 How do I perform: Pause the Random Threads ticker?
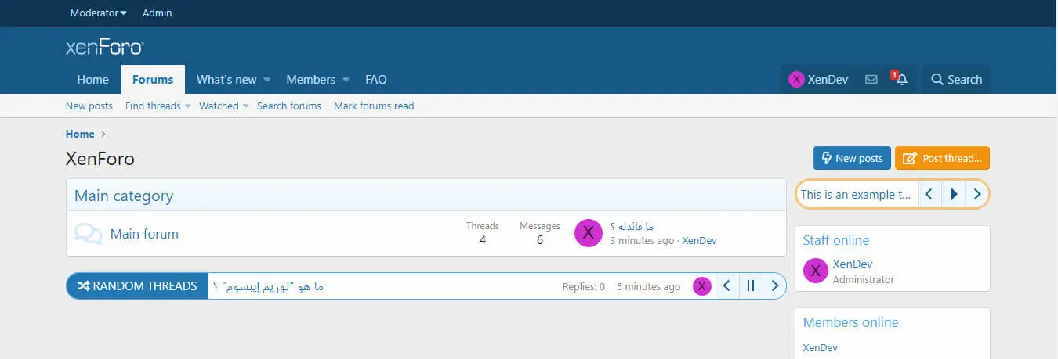(x=751, y=286)
